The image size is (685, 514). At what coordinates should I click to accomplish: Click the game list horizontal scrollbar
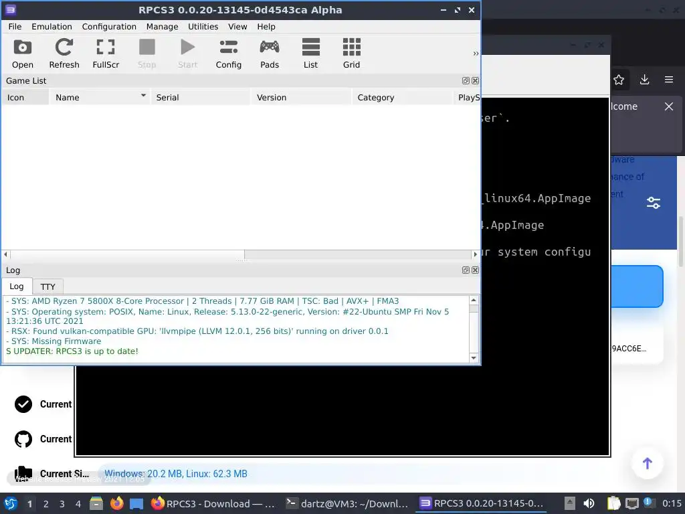[240, 254]
